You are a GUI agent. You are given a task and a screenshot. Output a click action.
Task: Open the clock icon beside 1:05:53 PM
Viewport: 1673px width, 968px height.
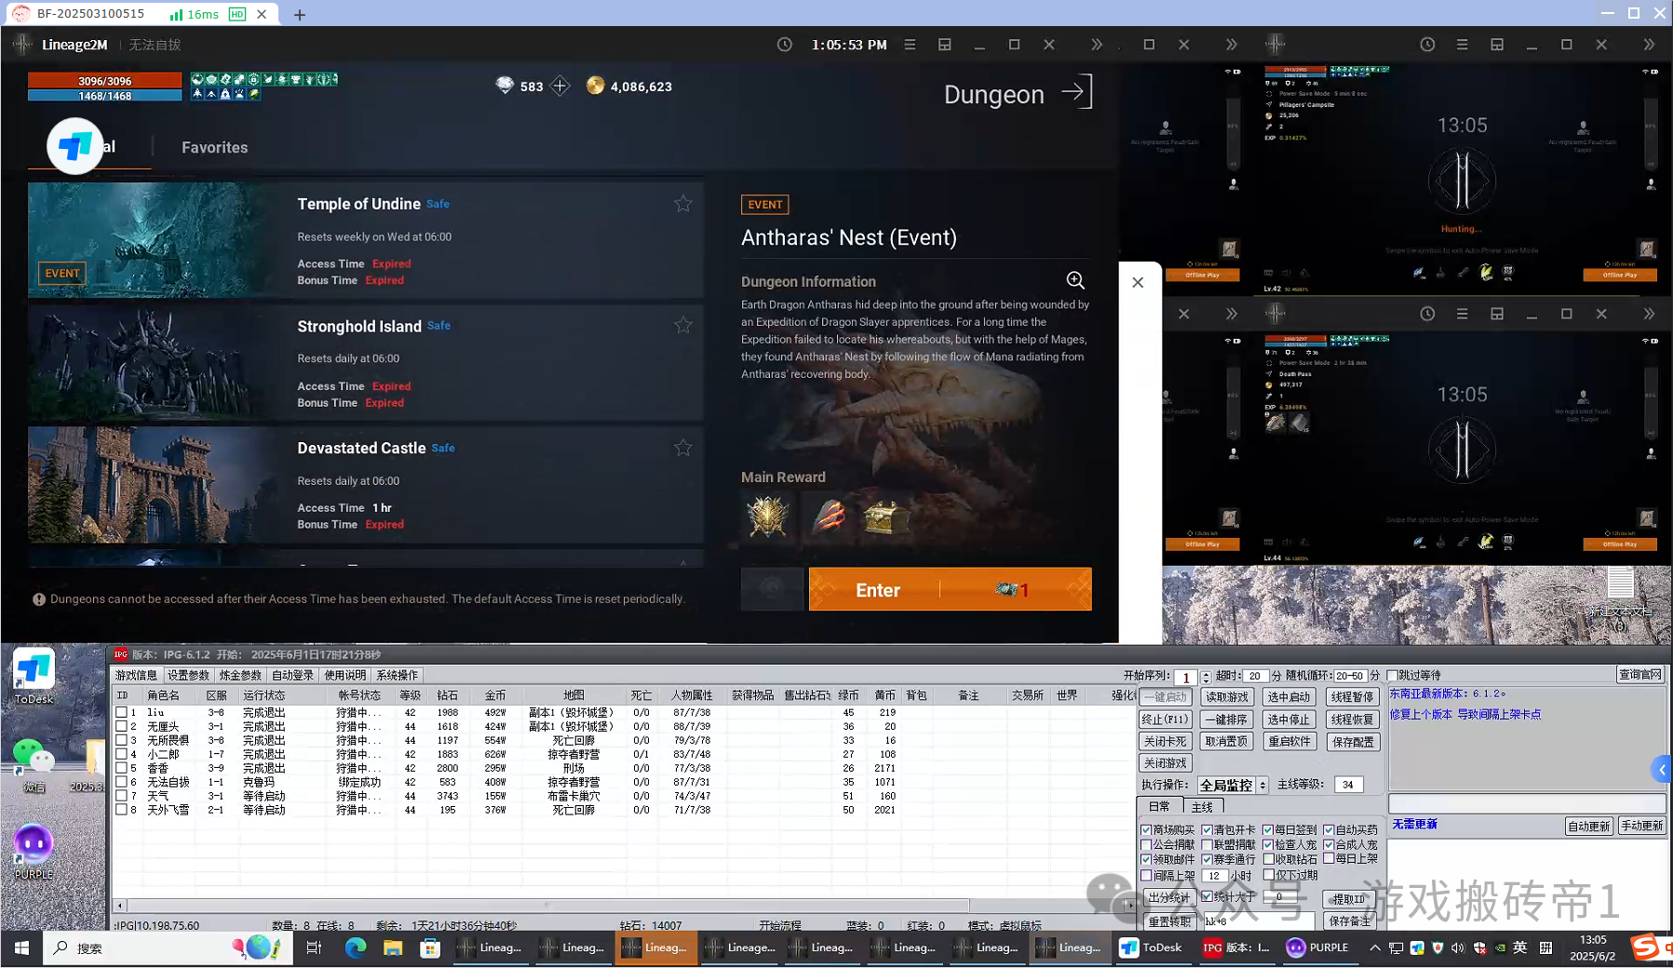[x=785, y=45]
